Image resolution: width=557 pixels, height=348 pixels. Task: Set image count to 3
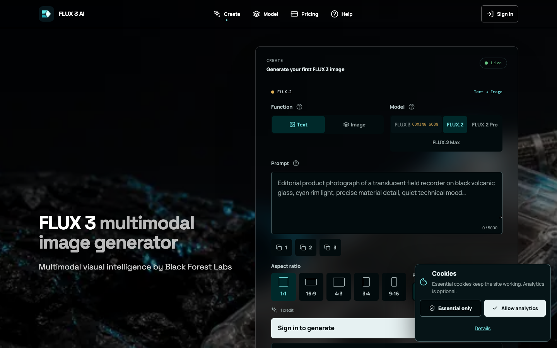click(330, 247)
